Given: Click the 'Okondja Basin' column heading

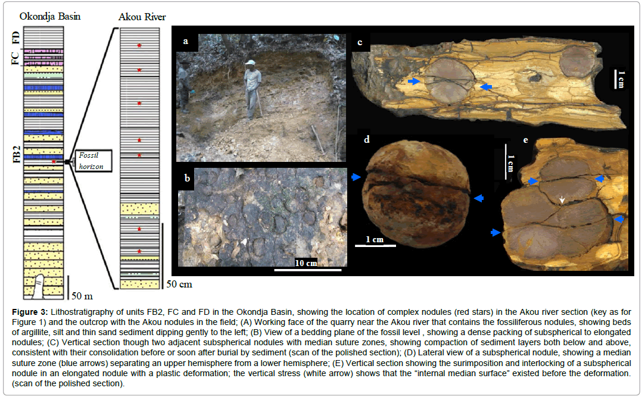Looking at the screenshot, I should [50, 16].
